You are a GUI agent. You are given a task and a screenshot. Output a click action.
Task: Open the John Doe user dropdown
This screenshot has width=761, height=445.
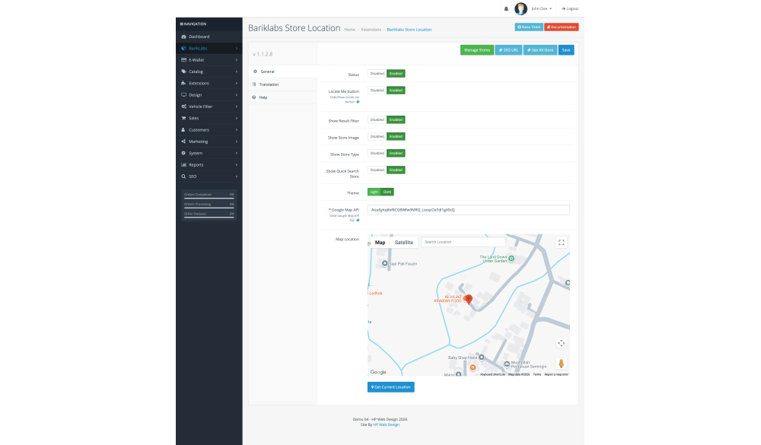pos(541,8)
